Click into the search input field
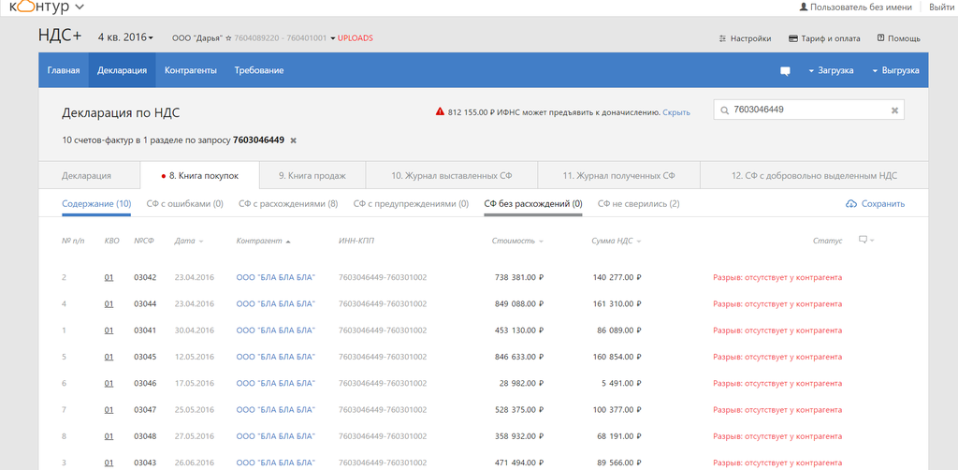The height and width of the screenshot is (470, 958). (x=805, y=110)
